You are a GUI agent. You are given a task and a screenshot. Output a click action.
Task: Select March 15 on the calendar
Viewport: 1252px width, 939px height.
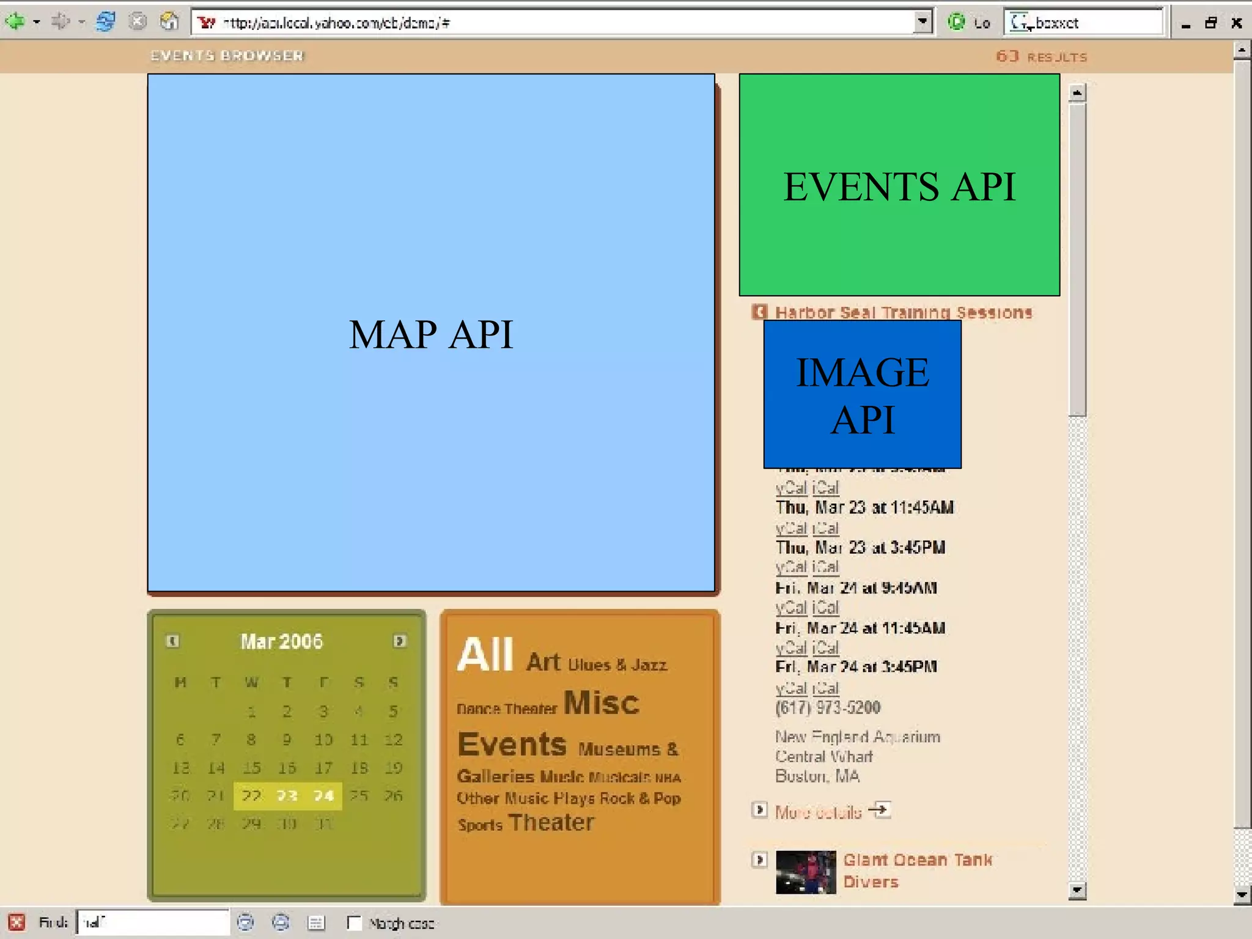click(x=251, y=768)
